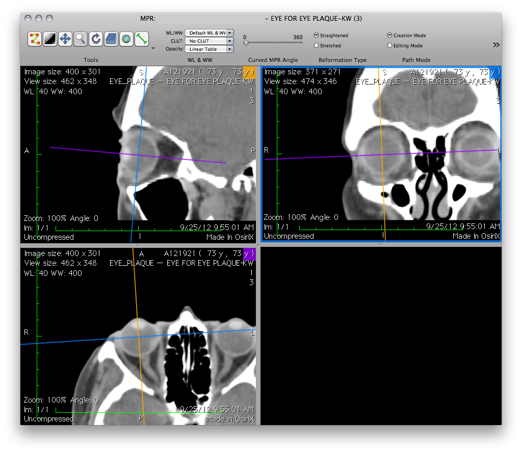Open the CLUT dropdown menu
This screenshot has height=453, width=522.
(209, 41)
